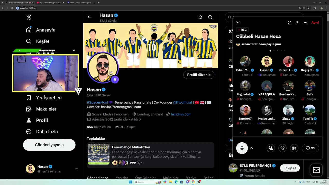Image resolution: width=329 pixels, height=185 pixels.
Task: Select Sefa speaker avatar
Action: tap(310, 86)
